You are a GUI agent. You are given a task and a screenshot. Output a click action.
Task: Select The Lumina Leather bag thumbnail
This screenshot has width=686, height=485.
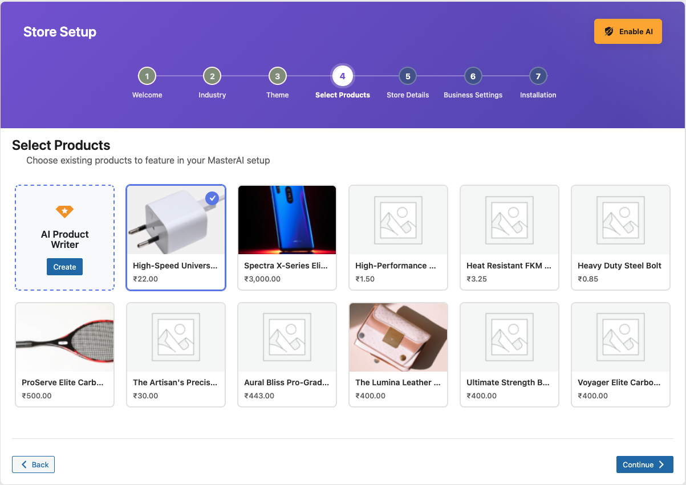(398, 337)
